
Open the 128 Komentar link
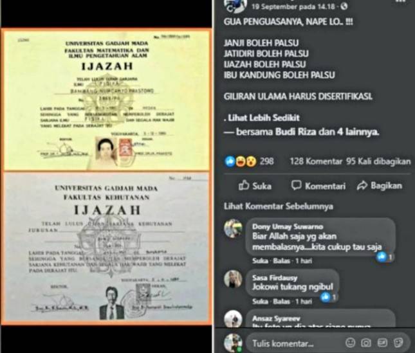tap(316, 161)
